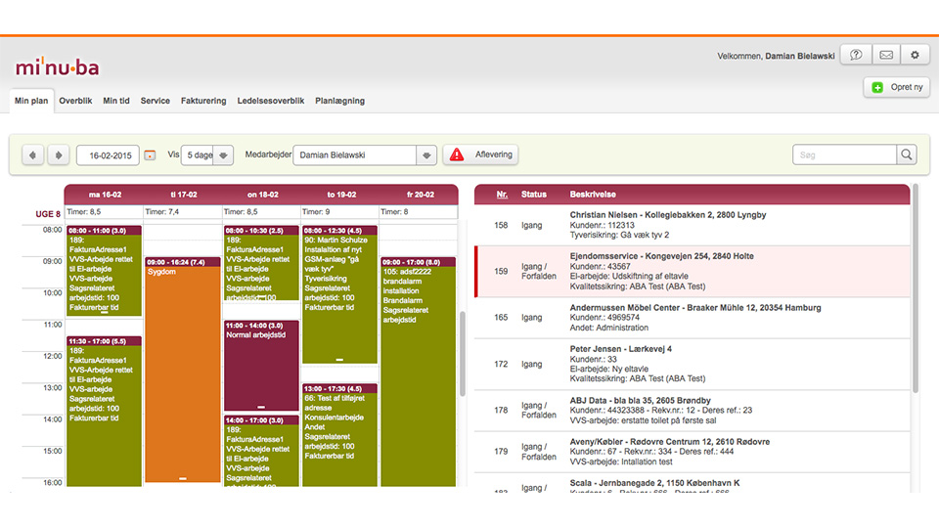Sort by the Nr. column header
The width and height of the screenshot is (939, 528).
tap(502, 195)
